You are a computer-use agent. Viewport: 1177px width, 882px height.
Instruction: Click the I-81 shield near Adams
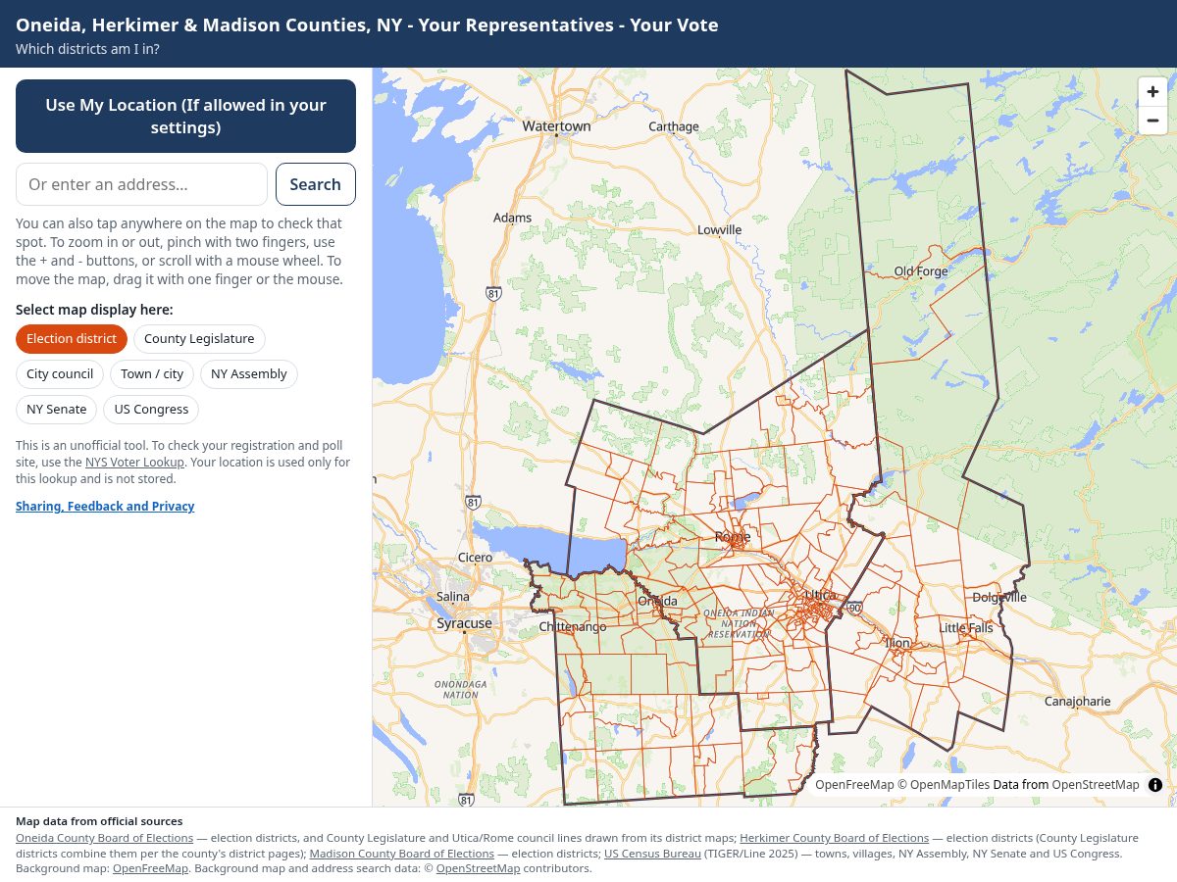493,293
